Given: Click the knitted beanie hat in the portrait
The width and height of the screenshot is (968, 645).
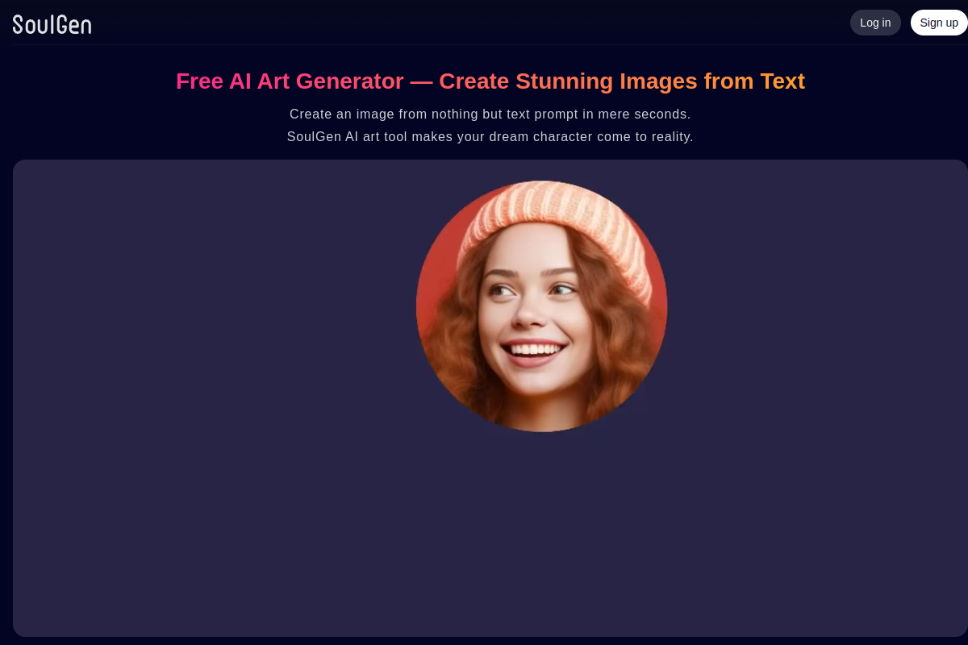Looking at the screenshot, I should click(x=557, y=218).
